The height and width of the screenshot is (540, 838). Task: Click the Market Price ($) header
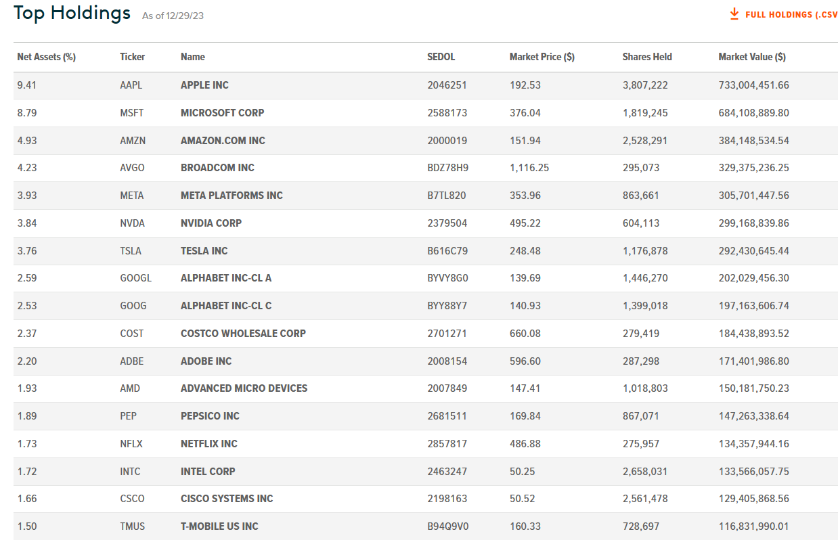pos(542,57)
